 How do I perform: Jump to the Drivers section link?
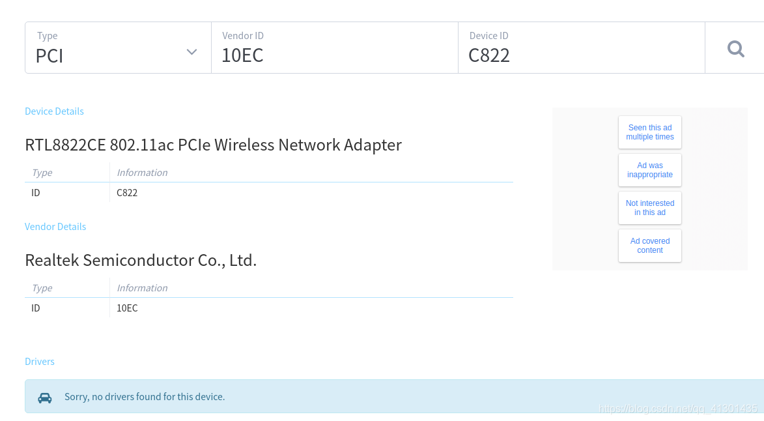click(x=40, y=362)
